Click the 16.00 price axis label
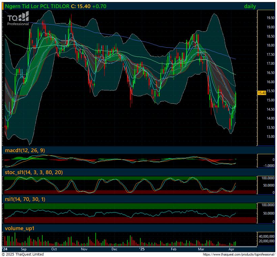The height and width of the screenshot is (257, 277). [x=271, y=82]
